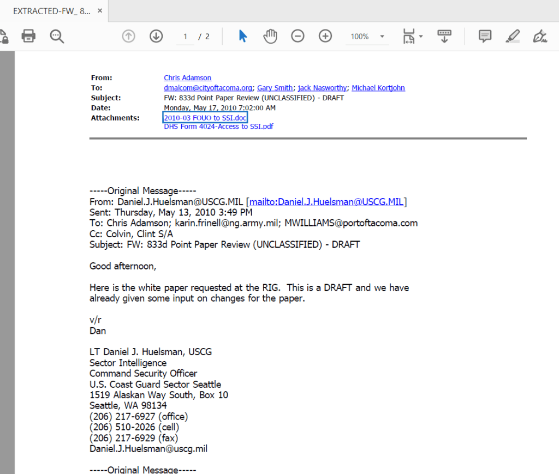Activate the Selection arrow tool
Viewport: 559px width, 474px height.
tap(243, 37)
